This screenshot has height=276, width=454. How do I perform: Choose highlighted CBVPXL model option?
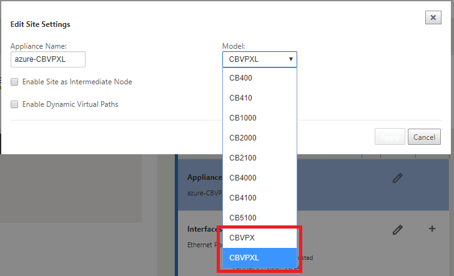pos(260,258)
